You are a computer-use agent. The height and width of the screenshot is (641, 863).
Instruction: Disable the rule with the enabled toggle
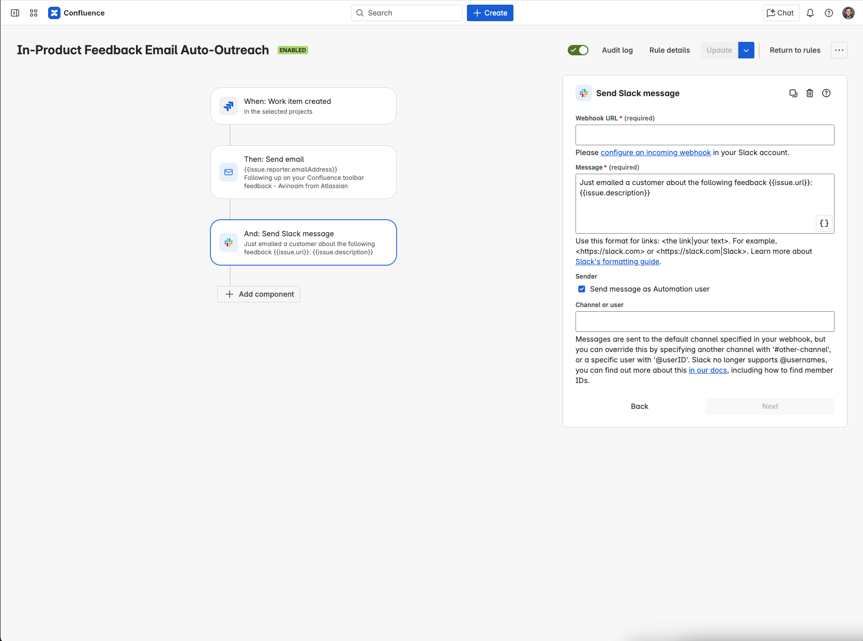coord(578,50)
